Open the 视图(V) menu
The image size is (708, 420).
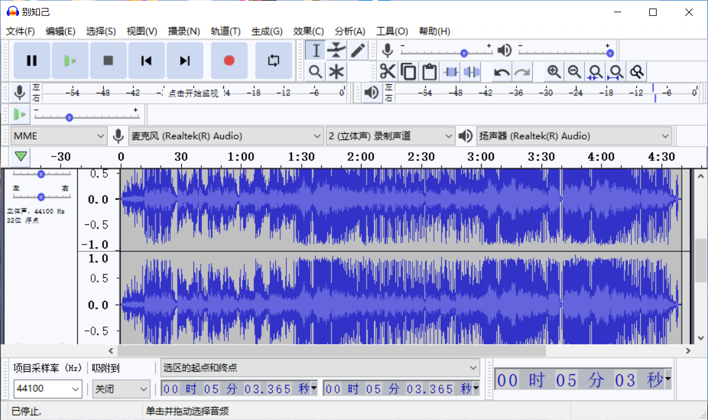[x=142, y=31]
